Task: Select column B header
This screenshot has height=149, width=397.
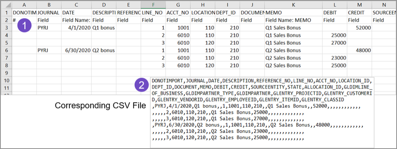Action: 49,5
